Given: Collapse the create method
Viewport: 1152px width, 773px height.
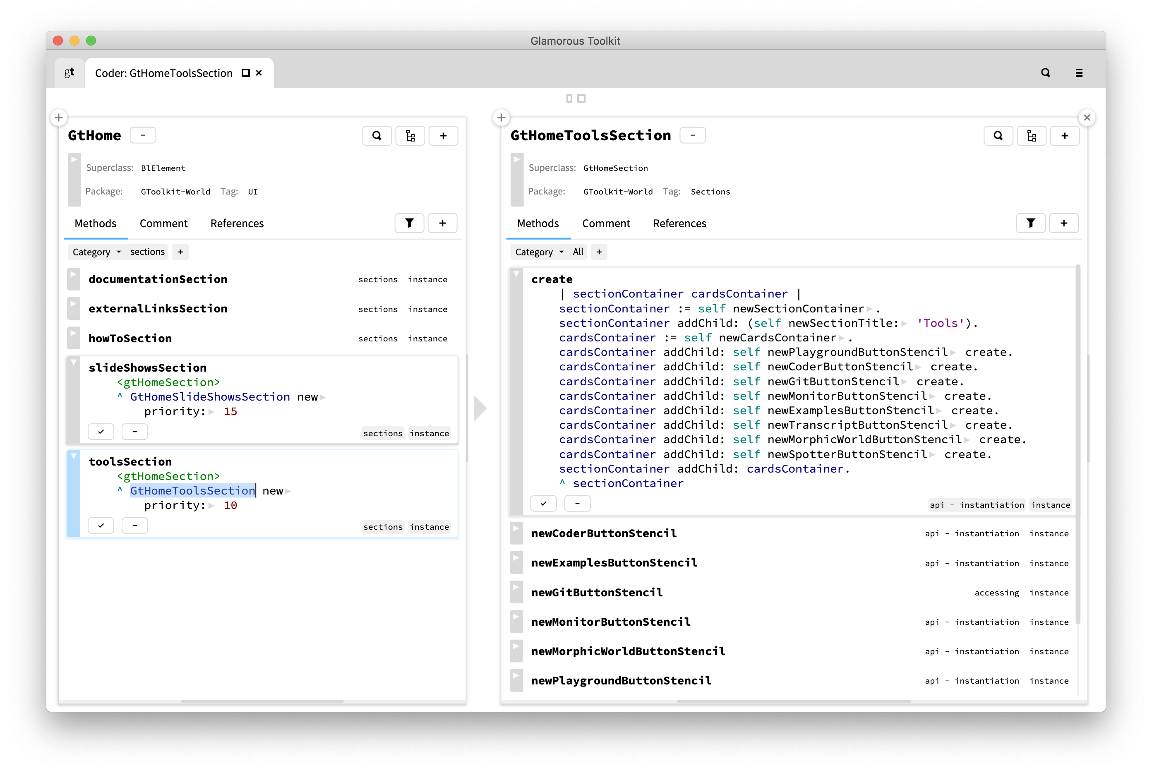Looking at the screenshot, I should (516, 391).
